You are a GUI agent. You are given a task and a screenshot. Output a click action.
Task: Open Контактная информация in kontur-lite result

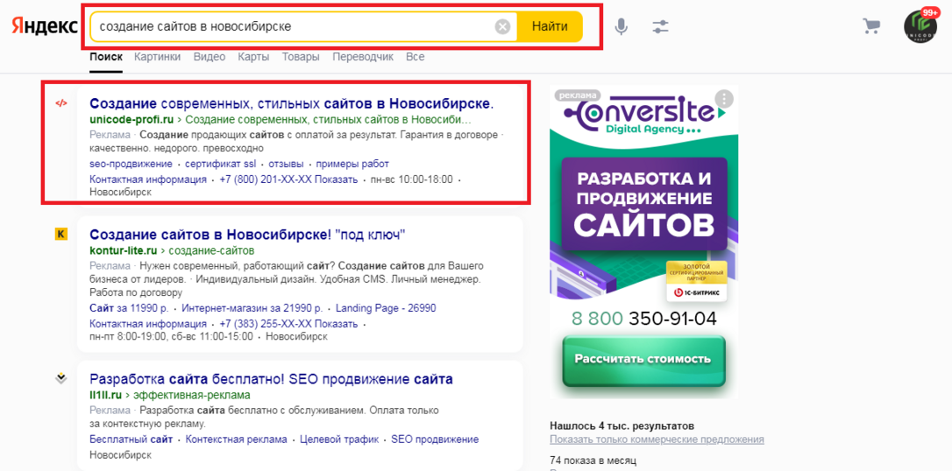tap(148, 324)
